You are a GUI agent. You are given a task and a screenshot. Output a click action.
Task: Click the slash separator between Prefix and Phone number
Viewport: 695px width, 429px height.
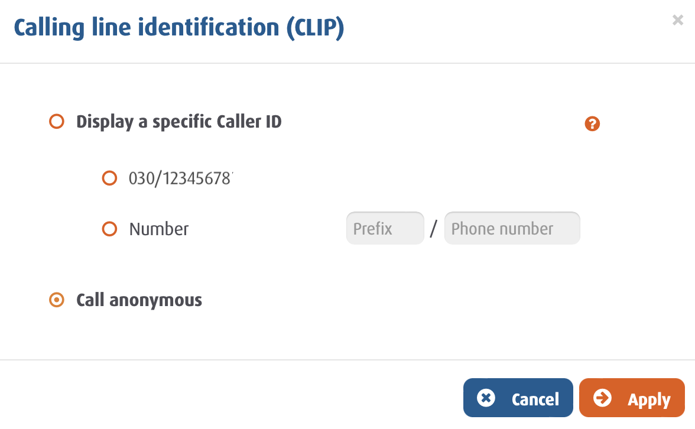click(434, 229)
